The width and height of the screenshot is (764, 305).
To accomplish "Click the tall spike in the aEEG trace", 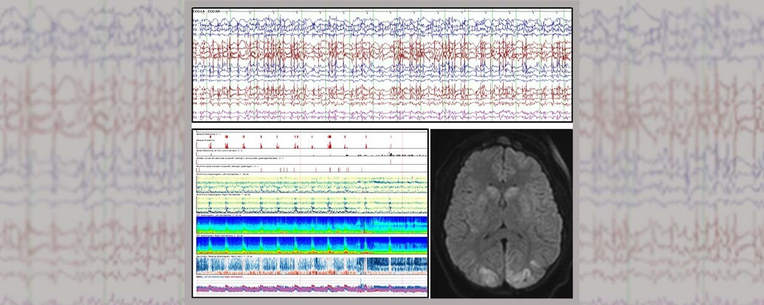I will [x=362, y=282].
